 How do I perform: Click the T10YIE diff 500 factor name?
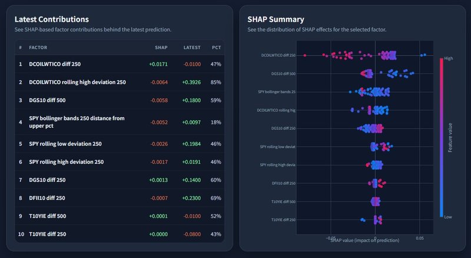(x=48, y=216)
